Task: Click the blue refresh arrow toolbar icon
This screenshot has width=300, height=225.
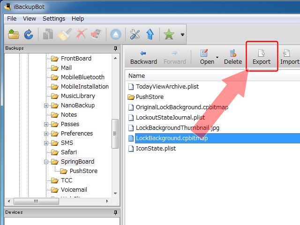Action: [x=29, y=34]
